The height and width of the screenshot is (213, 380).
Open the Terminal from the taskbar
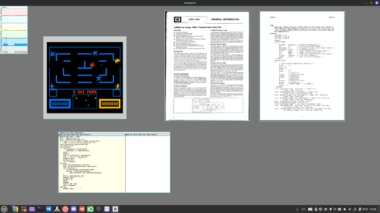40,209
